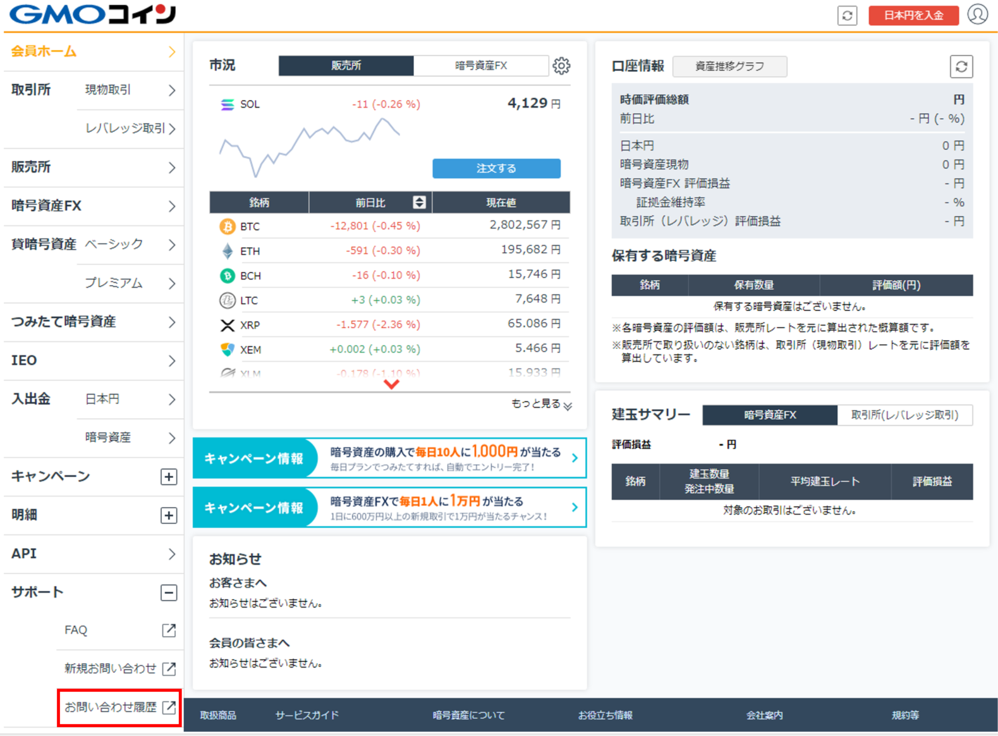Click the 注文する button
The width and height of the screenshot is (998, 736).
(496, 169)
